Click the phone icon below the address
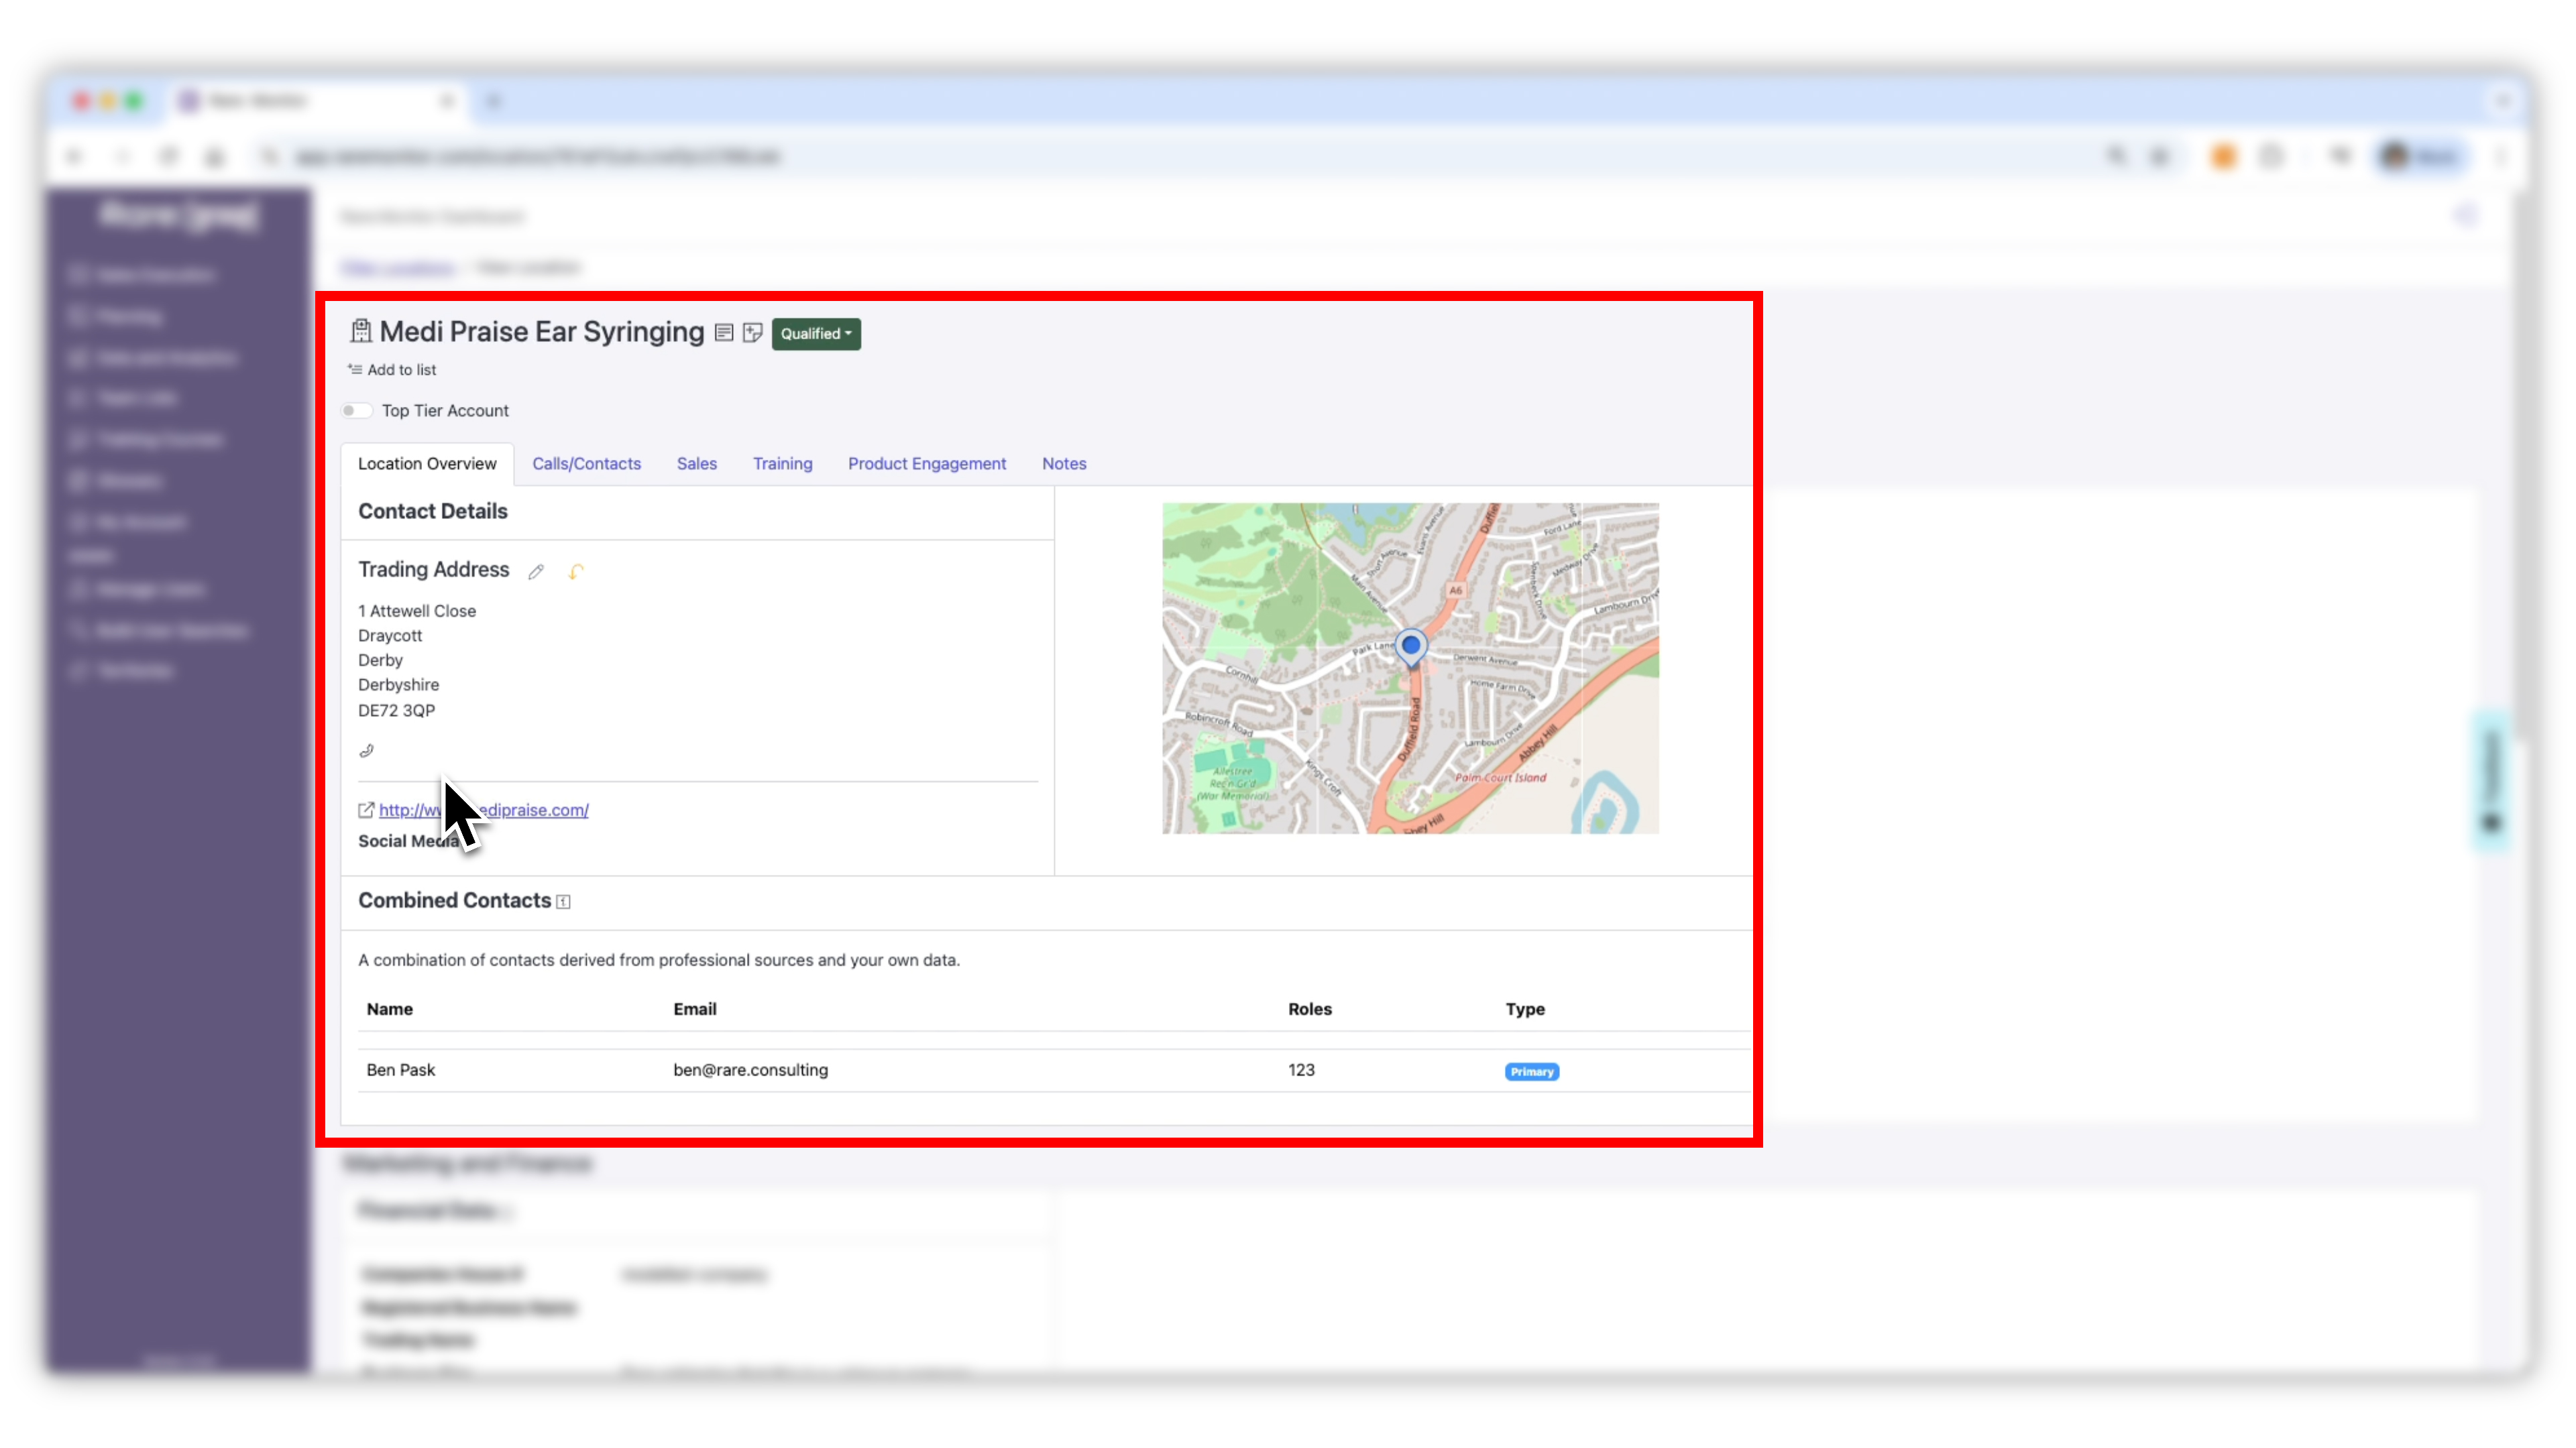 (x=366, y=751)
